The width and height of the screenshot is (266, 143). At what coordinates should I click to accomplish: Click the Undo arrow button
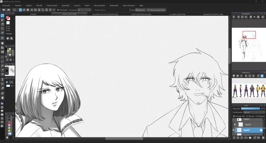tap(4, 10)
